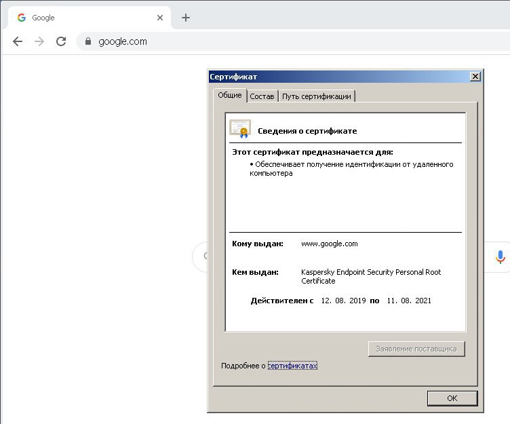510x424 pixels.
Task: Click the end date 11. 08. 2021
Action: (x=409, y=301)
